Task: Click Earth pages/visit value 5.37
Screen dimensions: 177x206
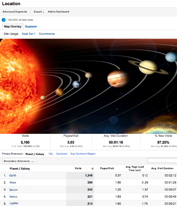Action: coord(118,176)
